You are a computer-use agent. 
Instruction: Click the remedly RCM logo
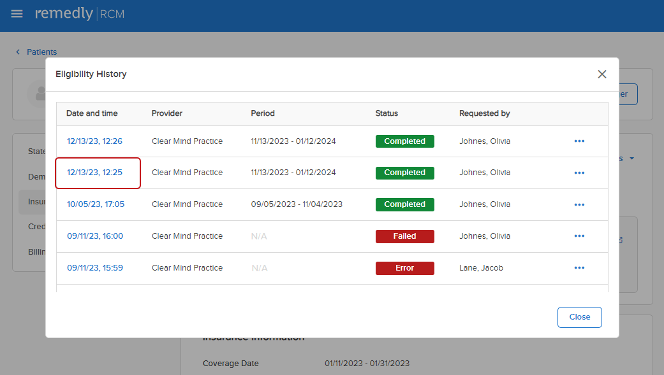[80, 14]
